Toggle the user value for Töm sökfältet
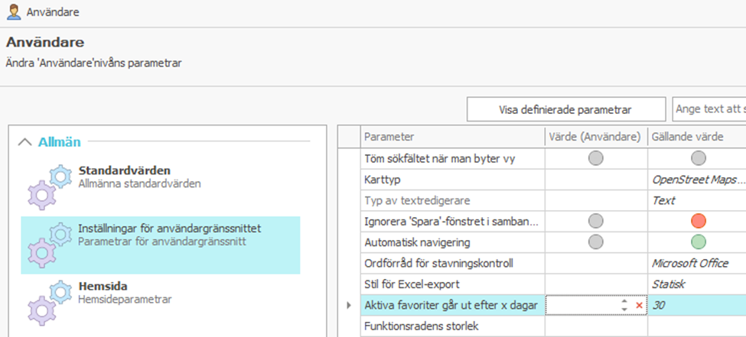Image resolution: width=746 pixels, height=337 pixels. click(x=596, y=159)
